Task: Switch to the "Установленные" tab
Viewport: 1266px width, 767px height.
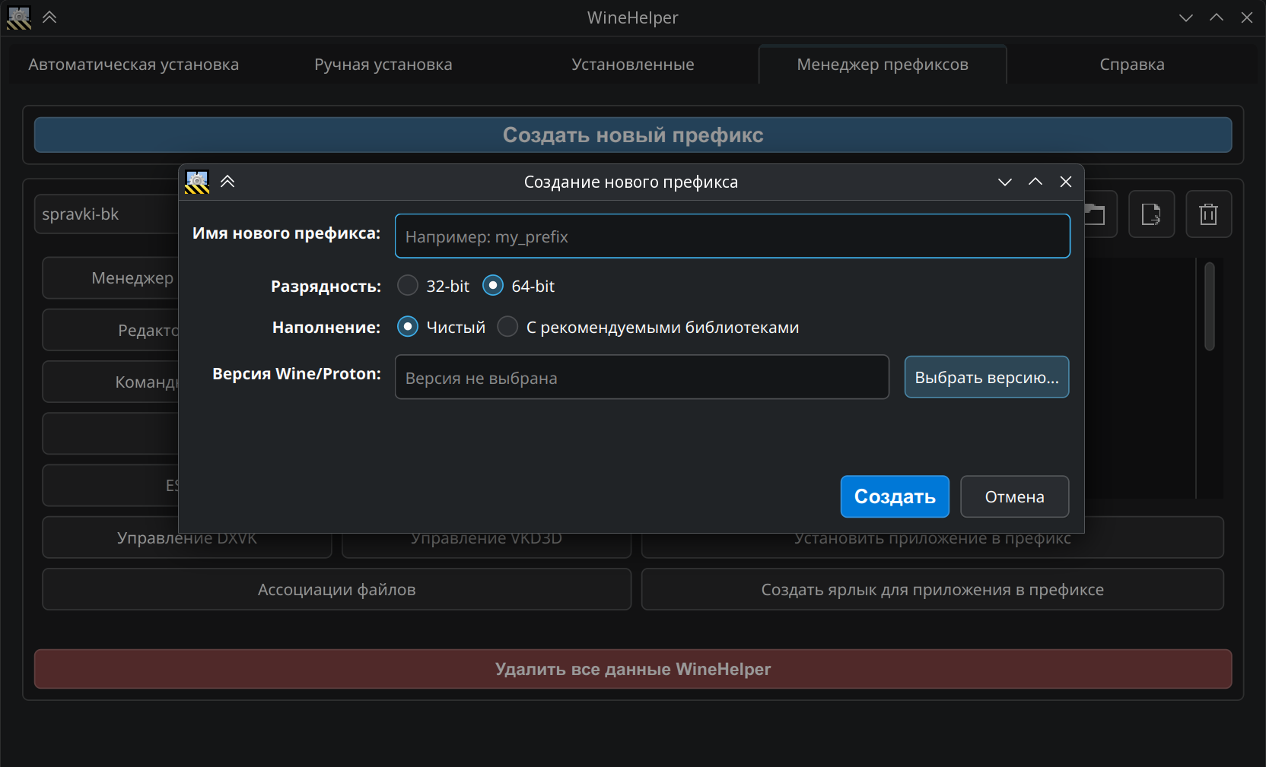Action: tap(632, 65)
